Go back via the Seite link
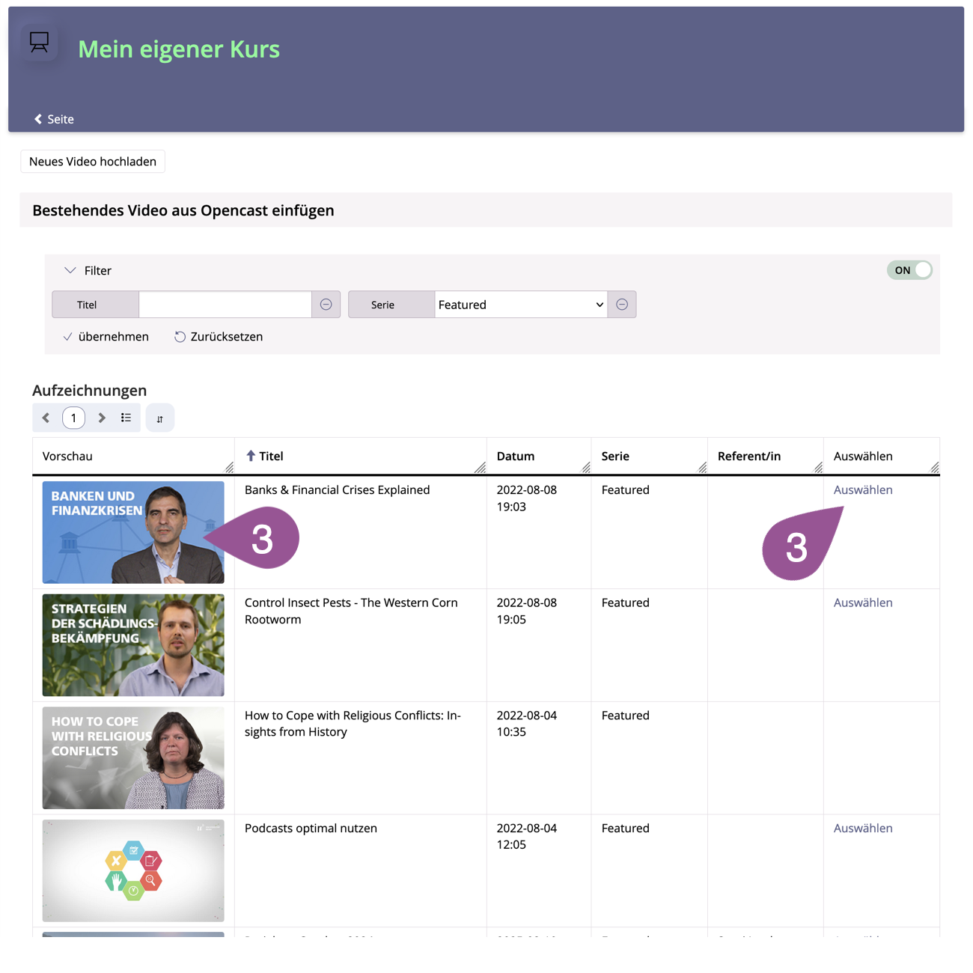 click(x=54, y=119)
